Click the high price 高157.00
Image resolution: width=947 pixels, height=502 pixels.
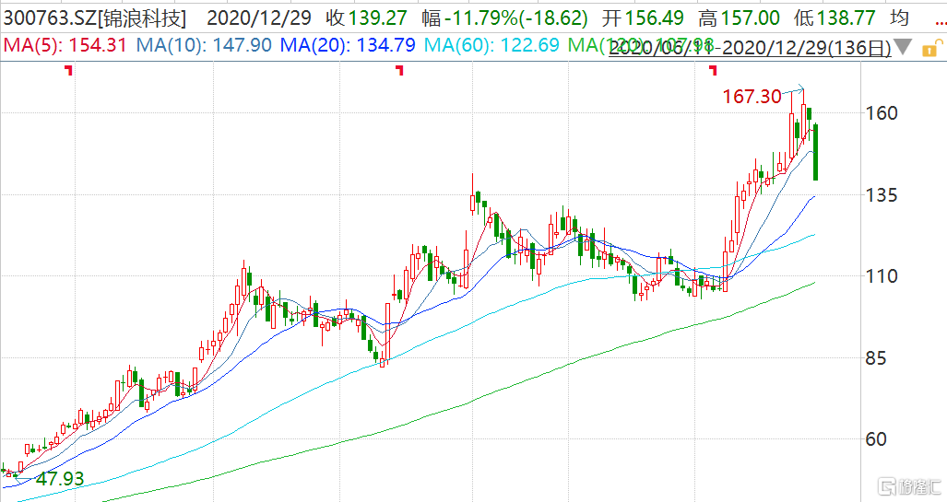point(740,18)
